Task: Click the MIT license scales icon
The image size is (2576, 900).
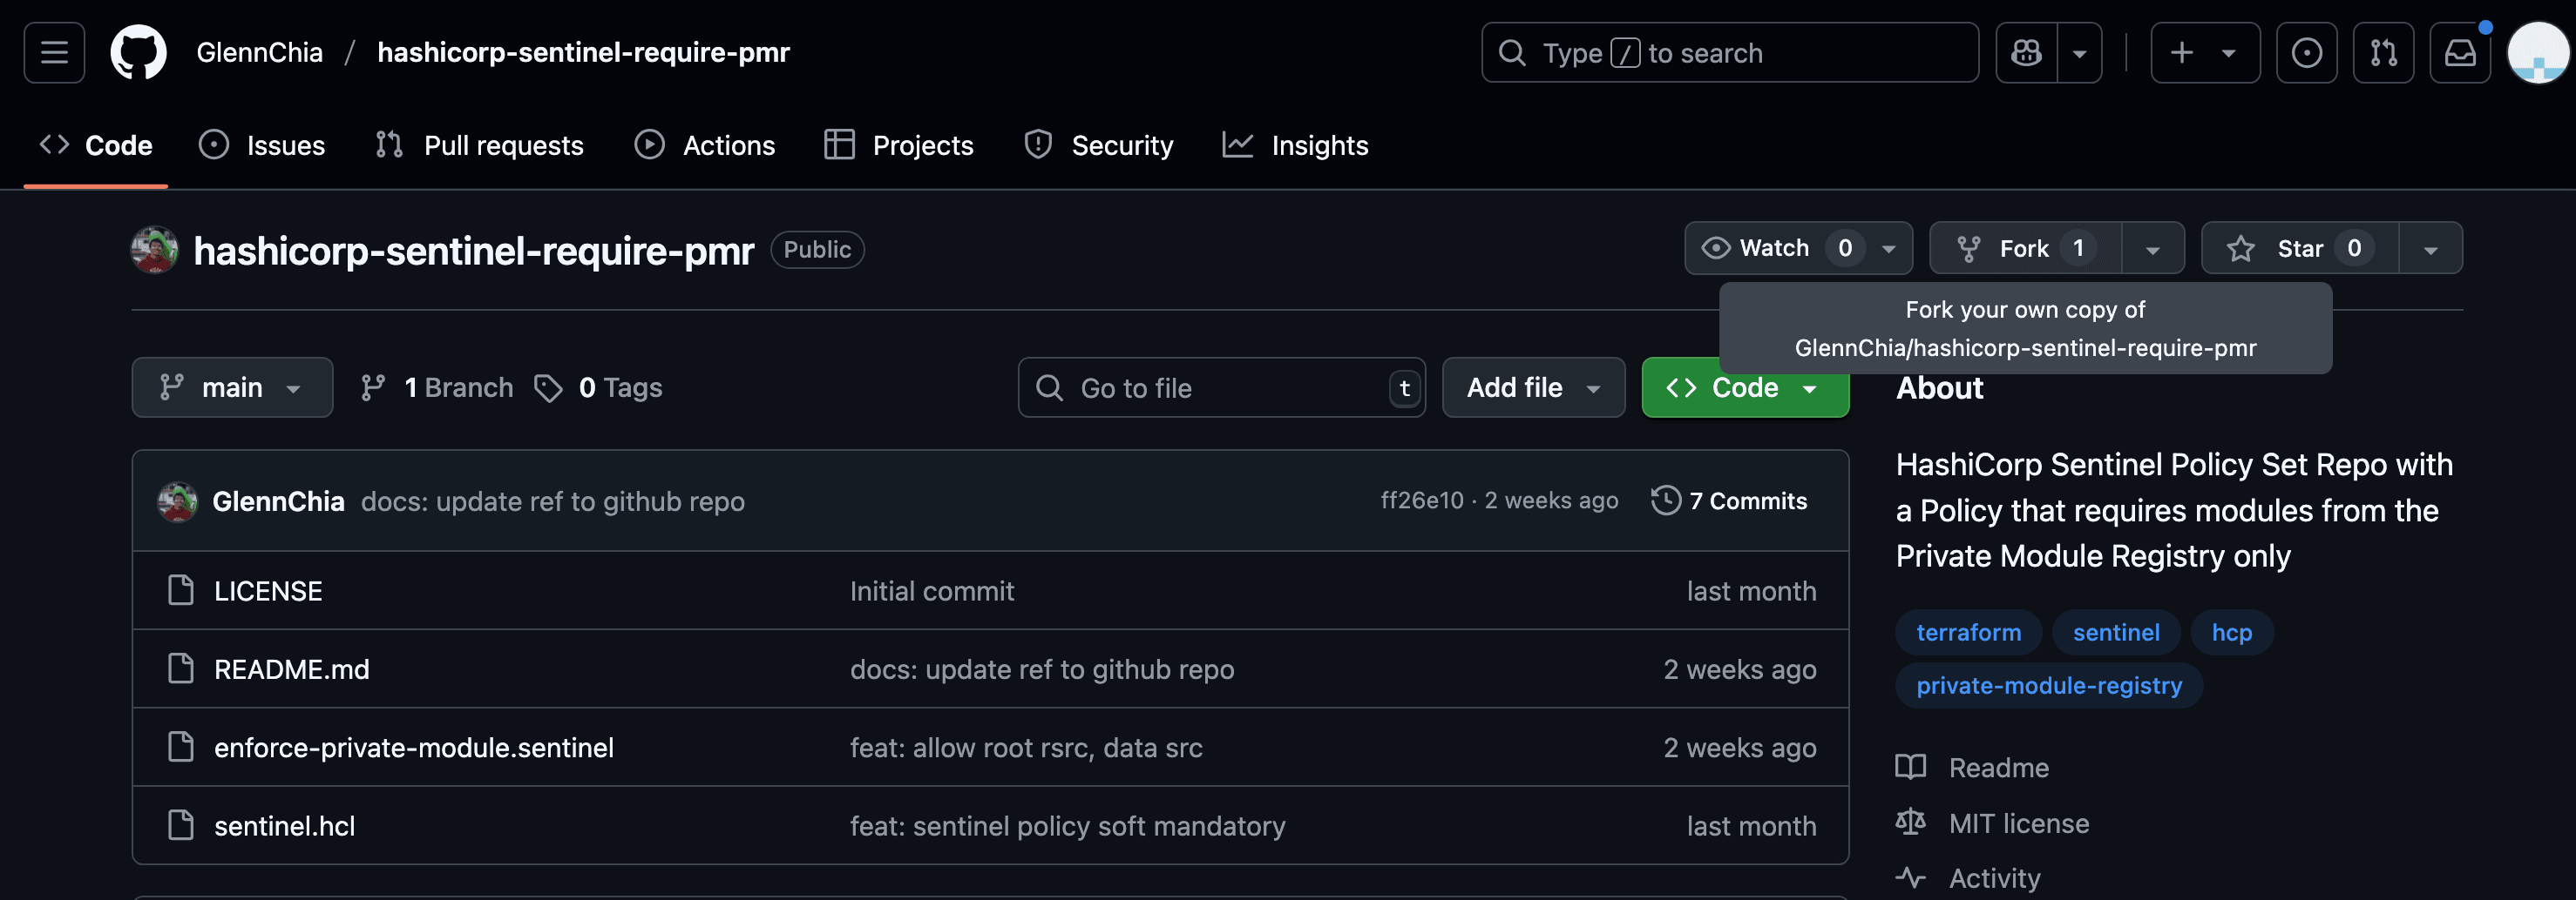Action: pyautogui.click(x=1911, y=822)
